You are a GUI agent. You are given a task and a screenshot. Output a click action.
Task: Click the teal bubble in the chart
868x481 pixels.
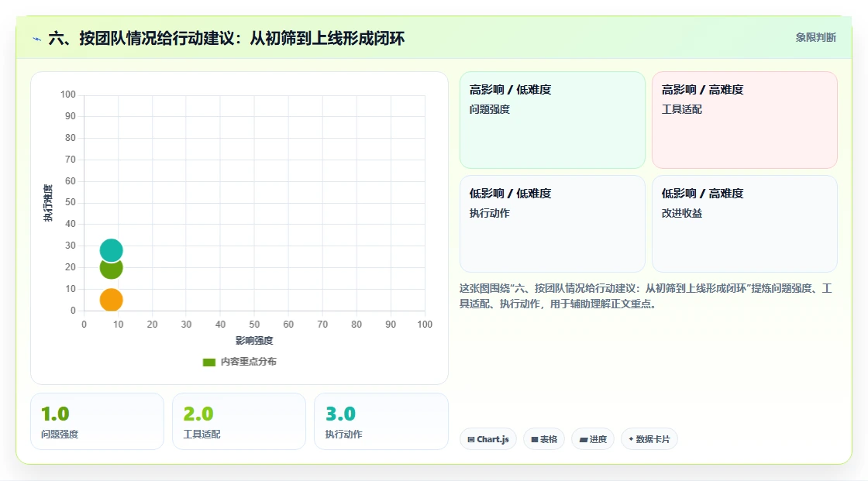pyautogui.click(x=112, y=250)
